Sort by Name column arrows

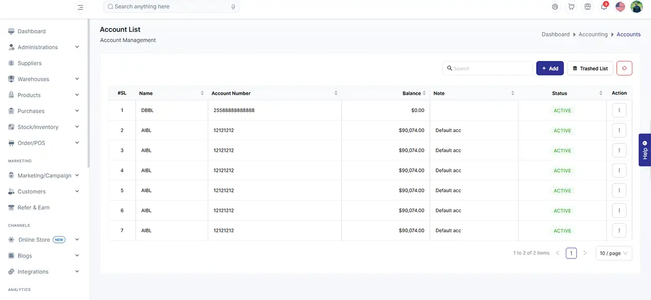point(202,93)
